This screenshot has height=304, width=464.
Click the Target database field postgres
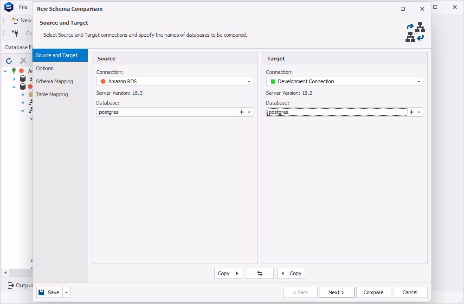337,112
